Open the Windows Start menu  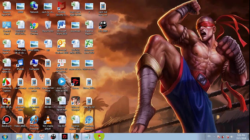coord(5,137)
